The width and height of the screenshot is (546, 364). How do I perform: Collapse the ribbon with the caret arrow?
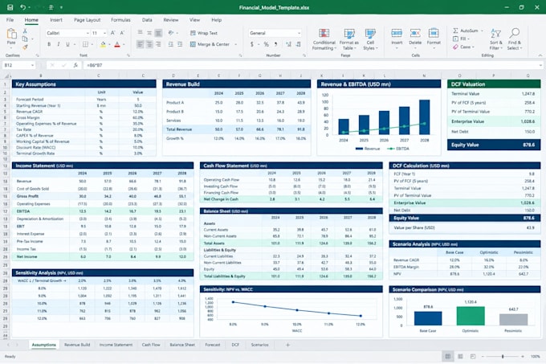point(540,55)
